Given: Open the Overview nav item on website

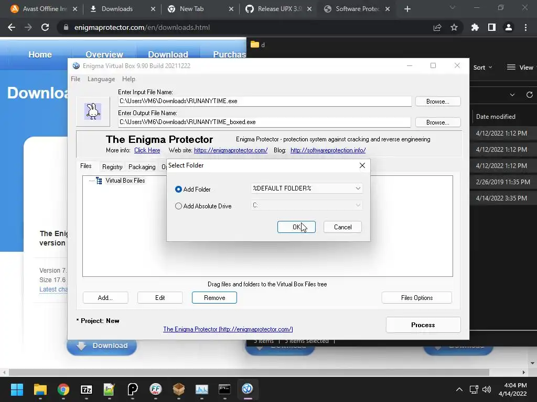Looking at the screenshot, I should tap(104, 54).
